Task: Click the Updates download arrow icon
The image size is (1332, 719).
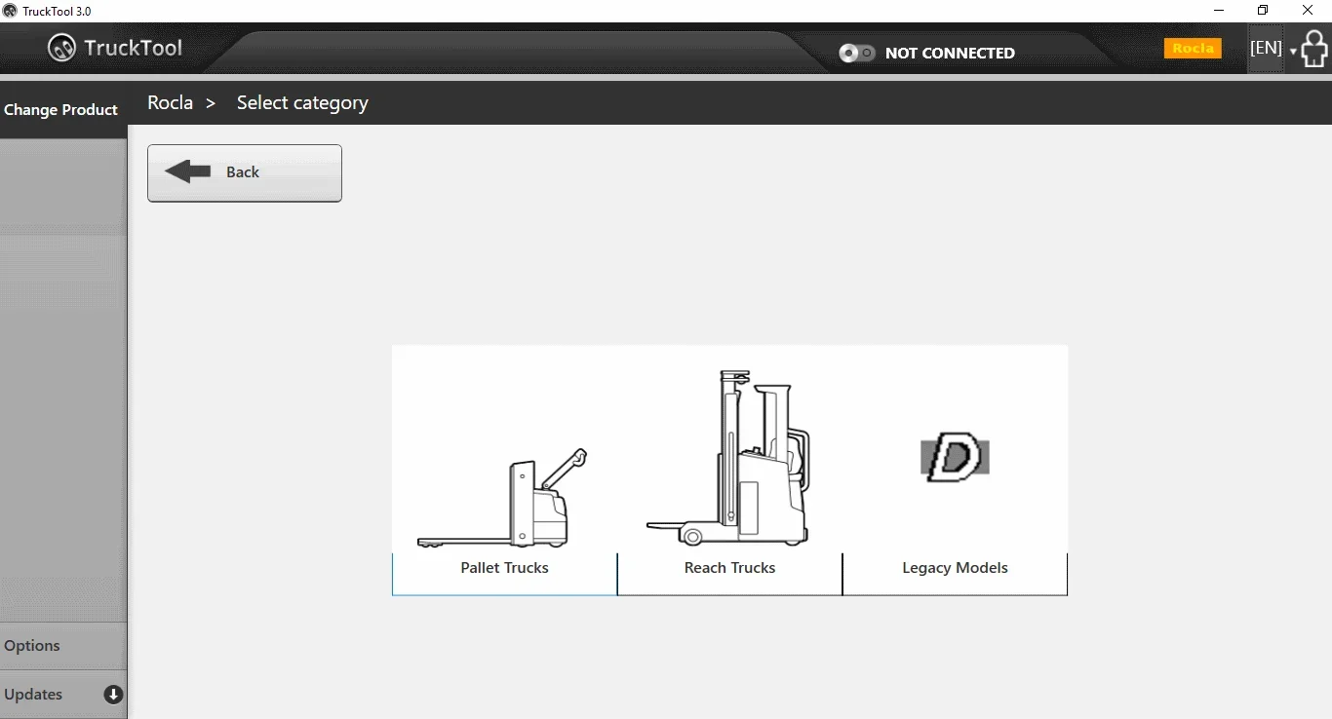Action: click(113, 695)
